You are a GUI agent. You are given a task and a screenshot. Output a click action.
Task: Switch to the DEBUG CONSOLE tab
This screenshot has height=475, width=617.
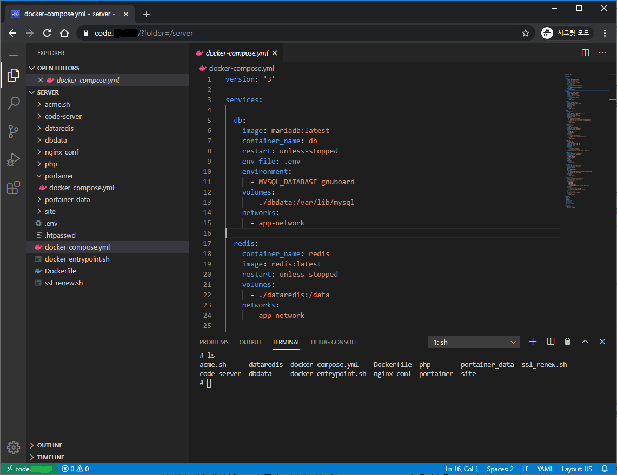click(x=334, y=342)
